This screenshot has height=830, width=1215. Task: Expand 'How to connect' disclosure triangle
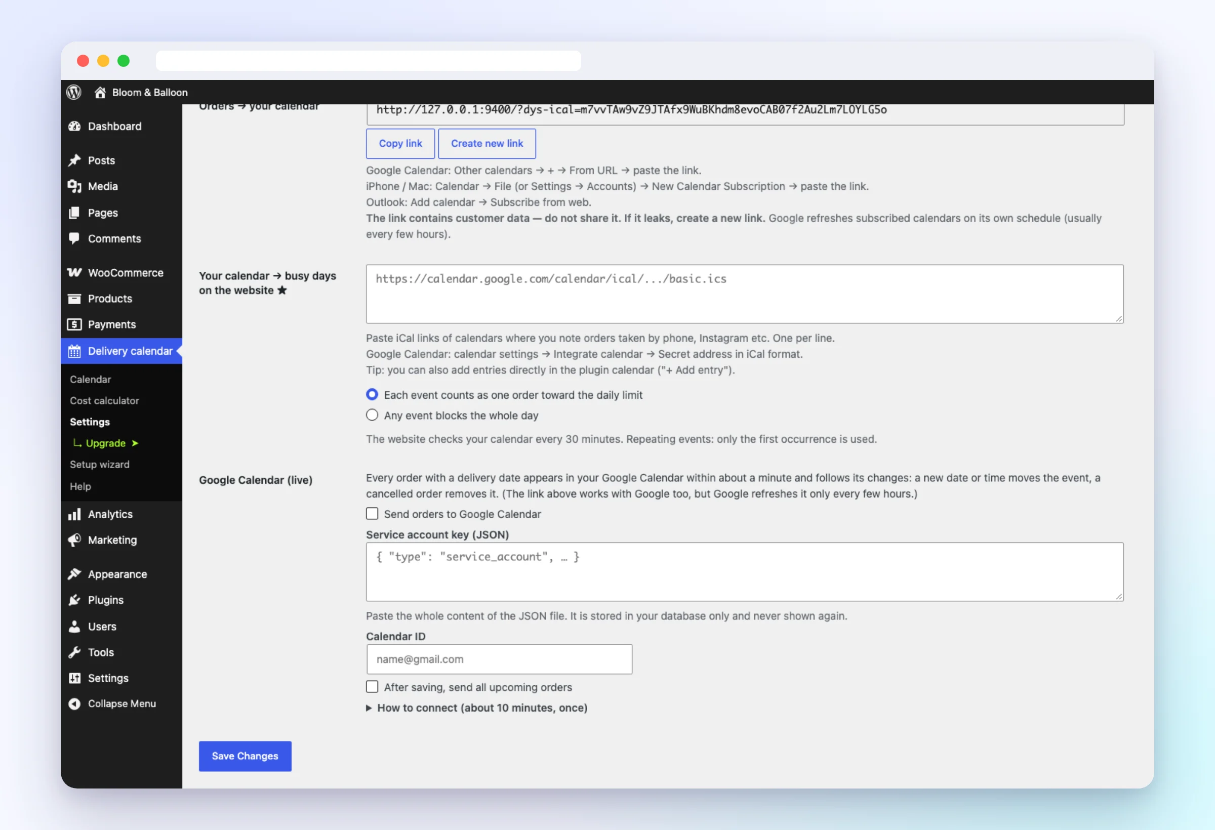pos(369,708)
